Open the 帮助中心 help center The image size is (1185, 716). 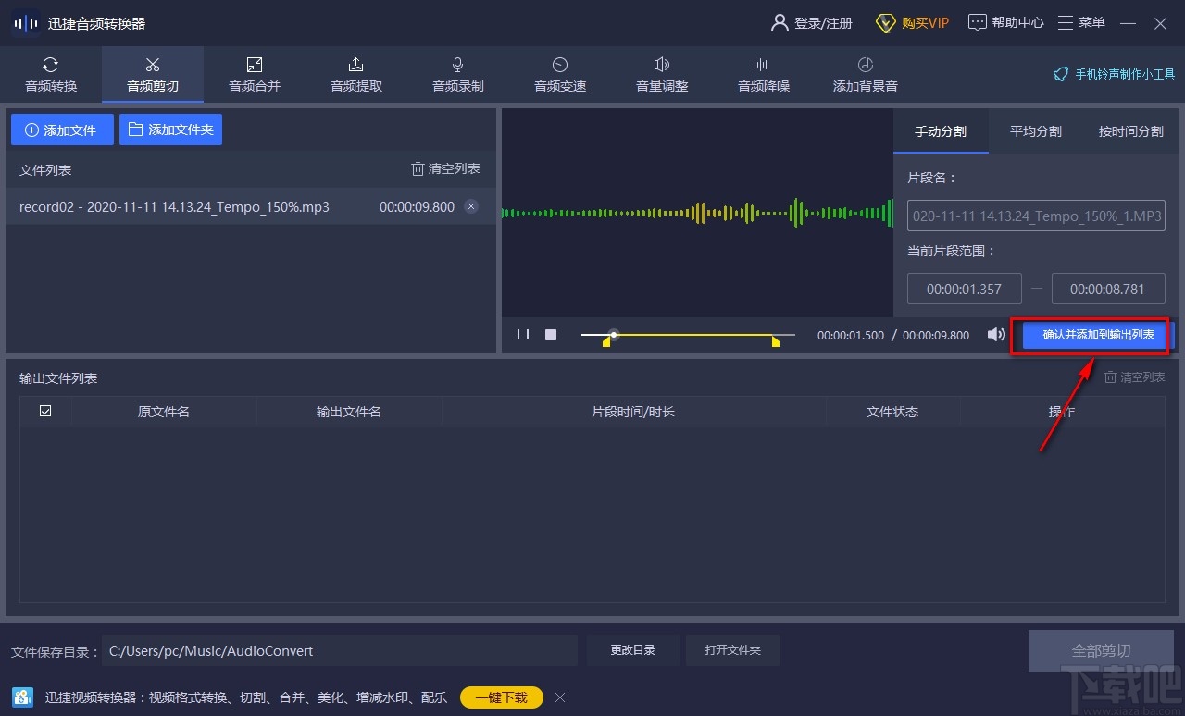point(1005,21)
